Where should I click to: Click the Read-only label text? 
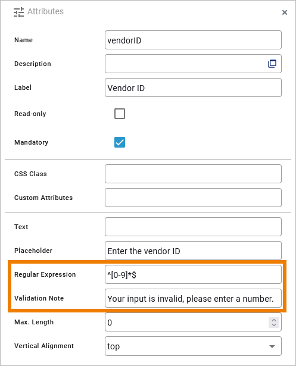30,114
